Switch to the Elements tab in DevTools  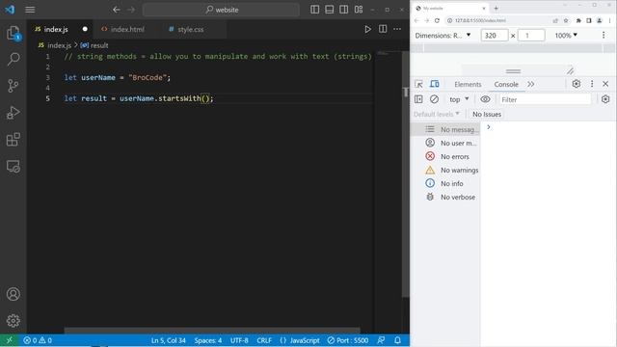coord(468,84)
